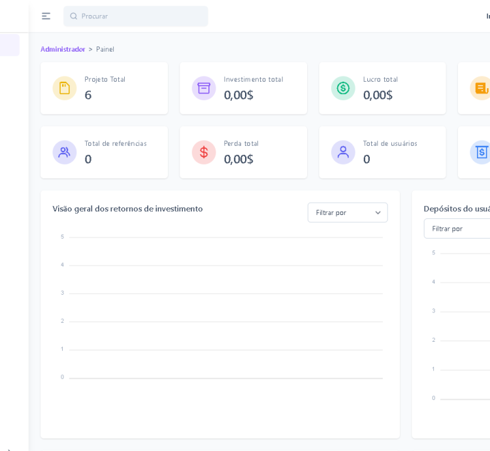Image resolution: width=490 pixels, height=451 pixels.
Task: Click the purple archive icon for Investimento total
Action: pos(204,88)
